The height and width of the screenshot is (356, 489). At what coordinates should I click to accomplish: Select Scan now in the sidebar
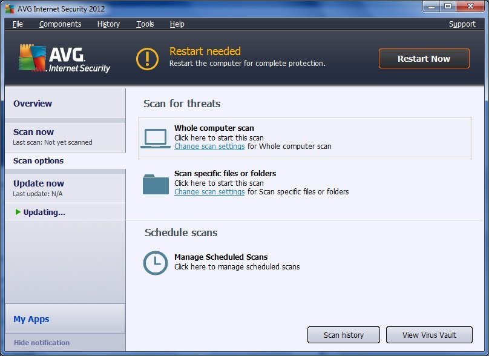pyautogui.click(x=65, y=137)
